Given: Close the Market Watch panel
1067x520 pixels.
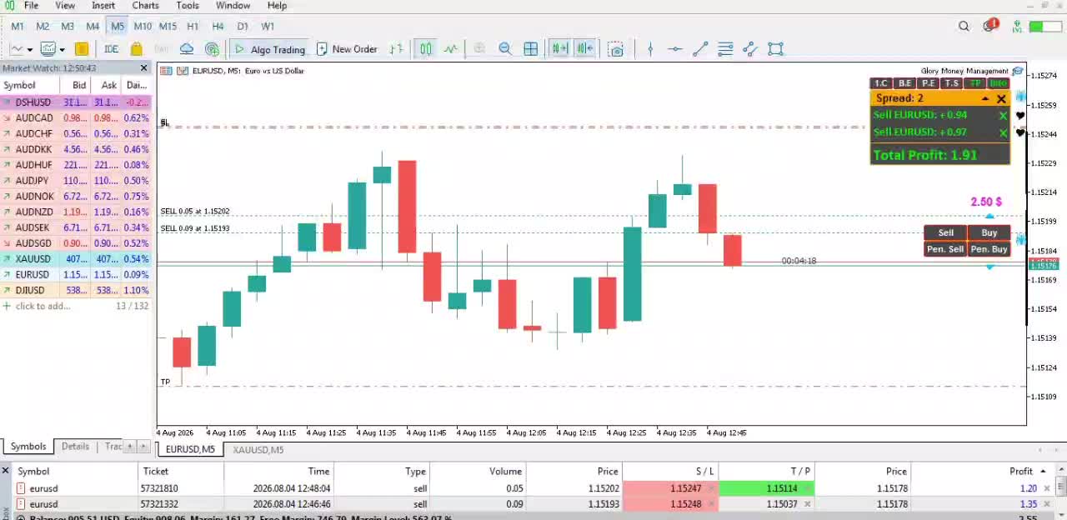Looking at the screenshot, I should [x=143, y=68].
